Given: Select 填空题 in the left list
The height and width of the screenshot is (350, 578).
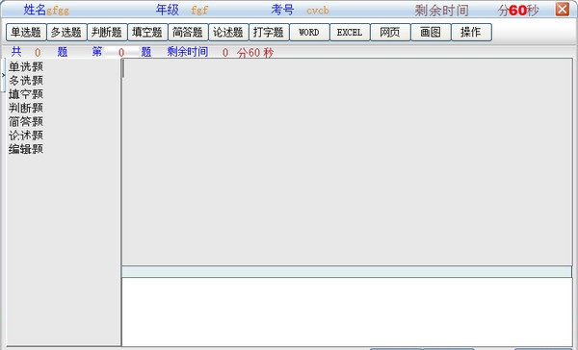Looking at the screenshot, I should tap(26, 94).
